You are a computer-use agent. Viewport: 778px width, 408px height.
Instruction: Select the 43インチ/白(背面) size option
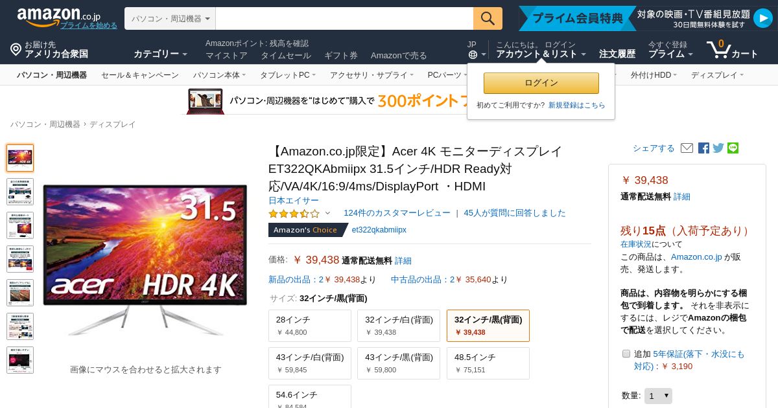[310, 363]
